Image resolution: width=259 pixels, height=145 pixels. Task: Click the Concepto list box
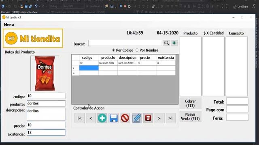tap(236, 66)
